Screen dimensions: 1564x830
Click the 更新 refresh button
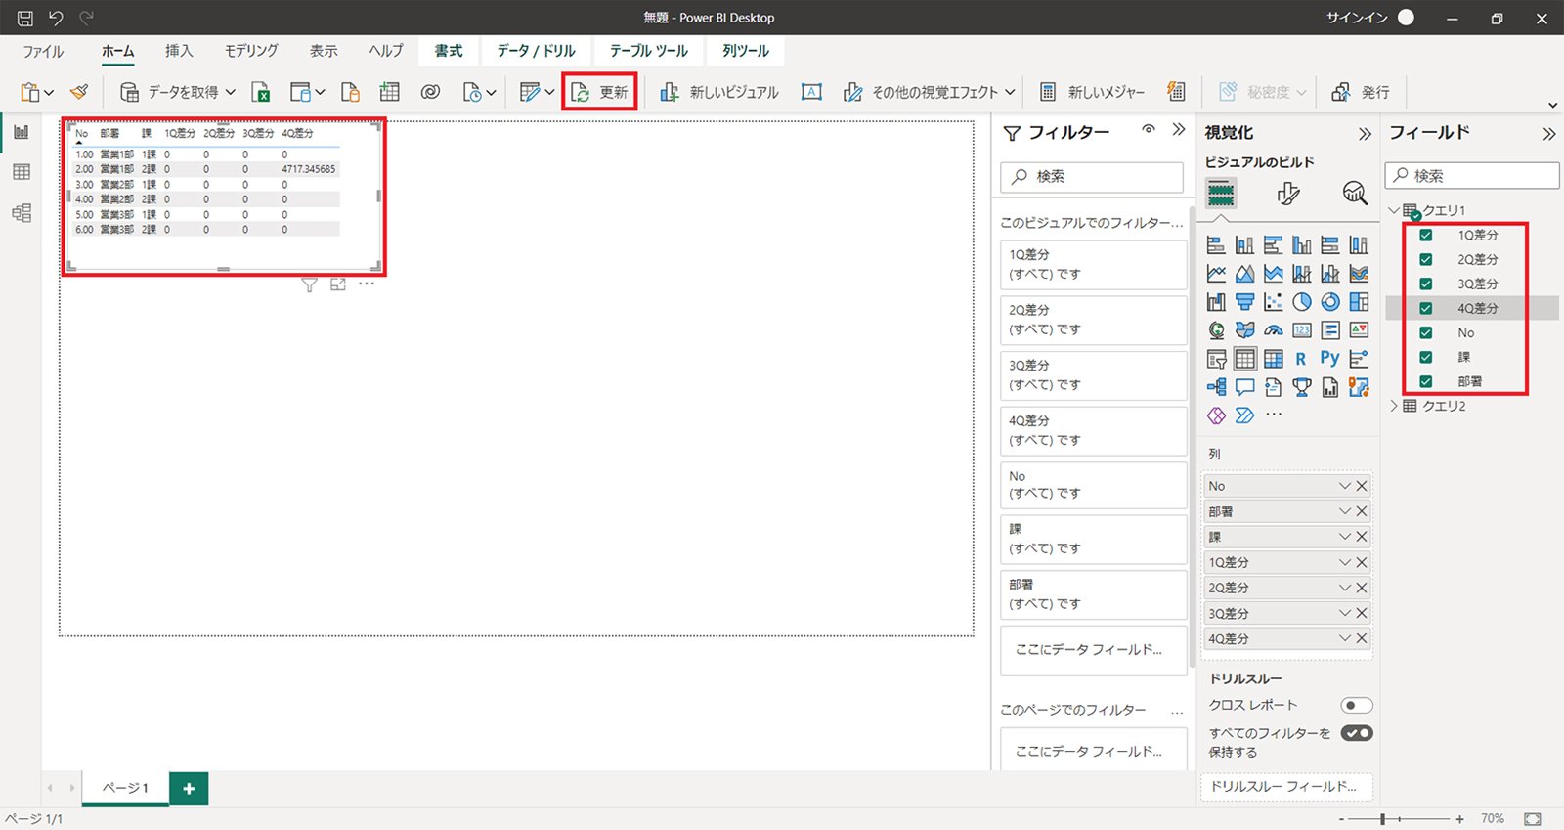click(x=600, y=92)
